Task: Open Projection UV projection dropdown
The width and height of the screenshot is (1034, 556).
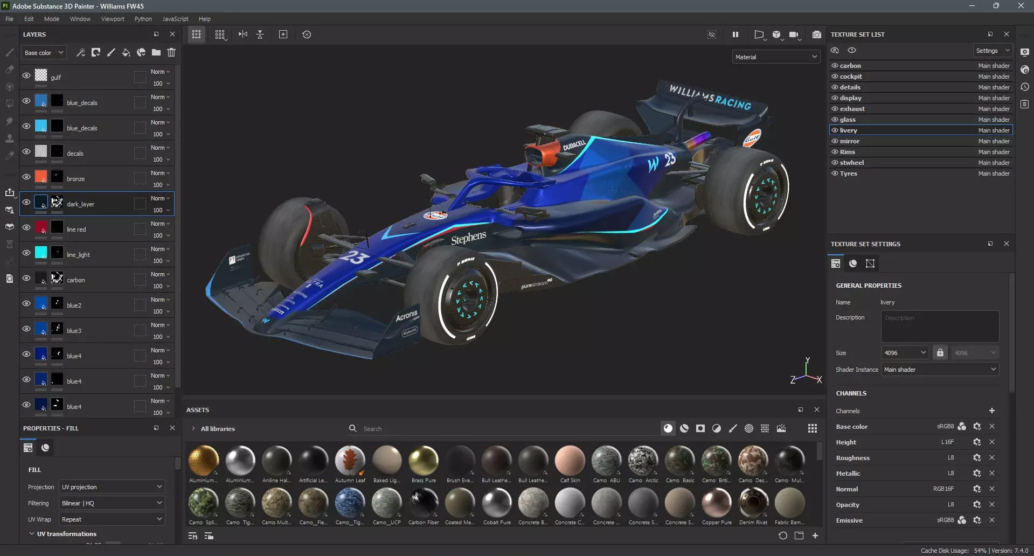Action: coord(112,486)
